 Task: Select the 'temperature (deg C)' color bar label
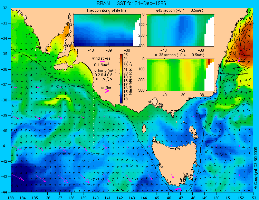131,79
